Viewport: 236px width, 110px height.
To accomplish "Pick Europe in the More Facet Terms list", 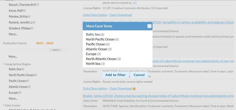I will [93, 54].
